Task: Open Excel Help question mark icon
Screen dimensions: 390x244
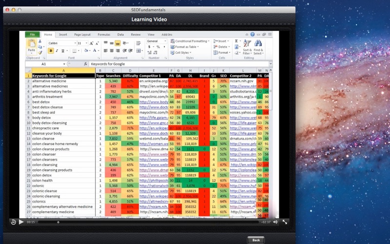Action: [253, 34]
